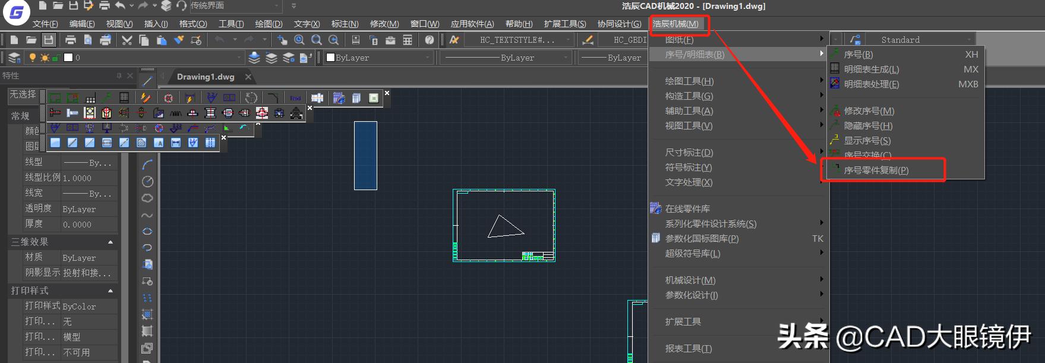Open the Standard table style dropdown
1045x363 pixels.
(921, 40)
